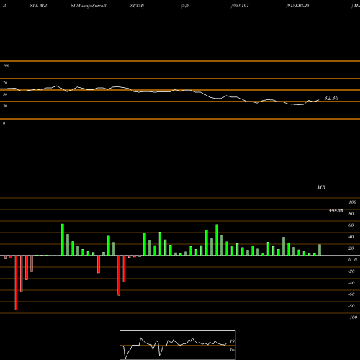Click the 999.36 value label
Image resolution: width=360 pixels, height=360 pixels.
[336, 211]
